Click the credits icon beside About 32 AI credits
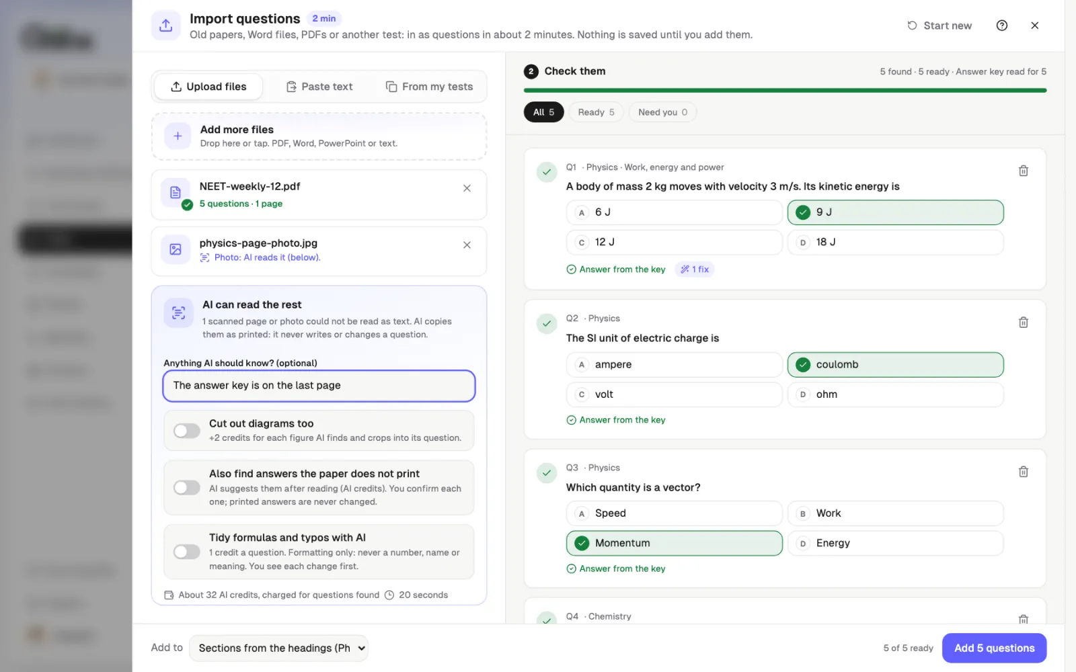The image size is (1076, 672). tap(169, 595)
